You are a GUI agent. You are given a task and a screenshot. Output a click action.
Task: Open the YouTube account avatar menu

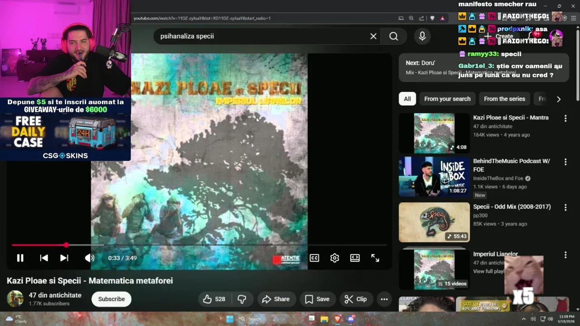pyautogui.click(x=556, y=36)
